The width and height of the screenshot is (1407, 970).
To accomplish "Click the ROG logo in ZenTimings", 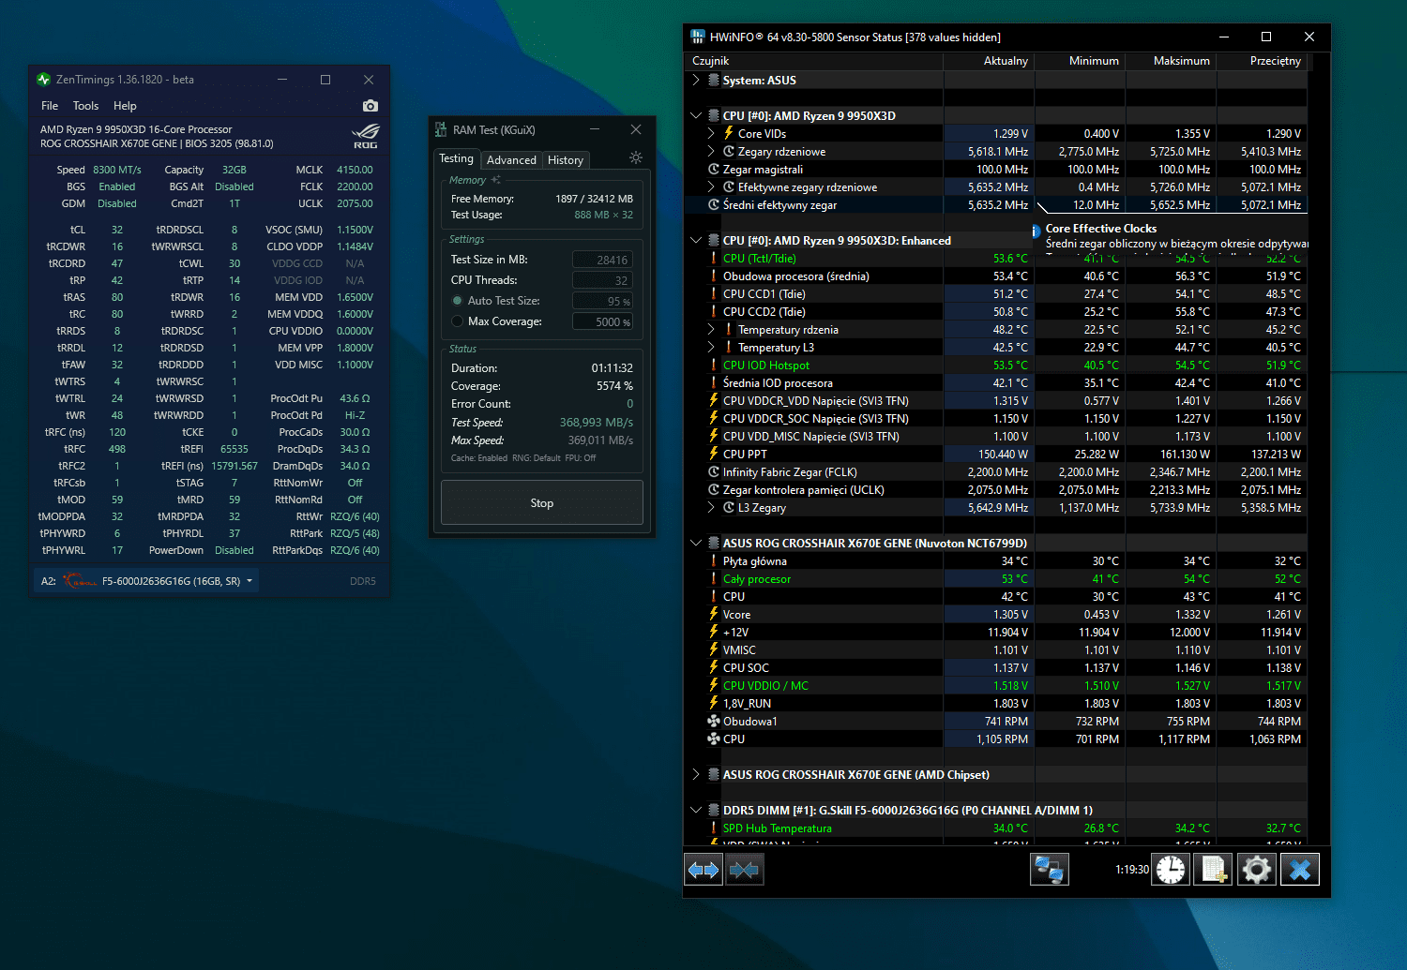I will (x=366, y=136).
